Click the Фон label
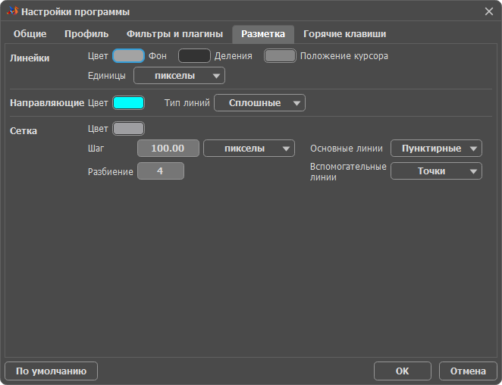 [158, 56]
